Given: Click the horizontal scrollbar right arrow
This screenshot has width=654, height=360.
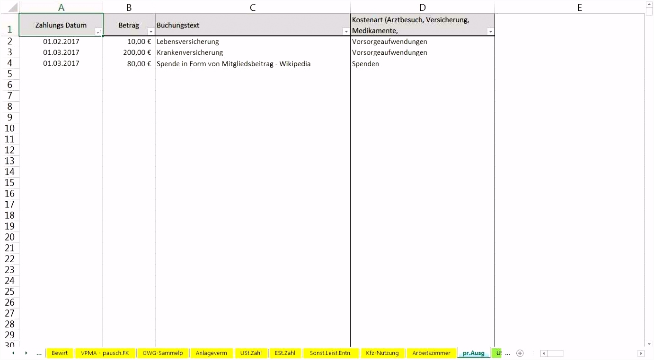Looking at the screenshot, I should [641, 353].
